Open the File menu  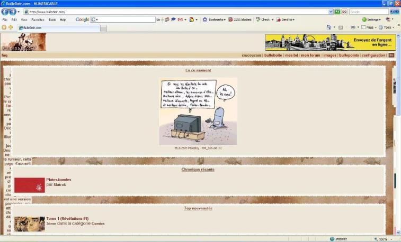click(x=5, y=20)
